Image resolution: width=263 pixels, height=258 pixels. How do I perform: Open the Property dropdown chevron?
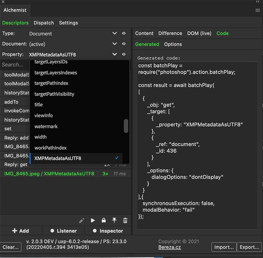tap(114, 55)
